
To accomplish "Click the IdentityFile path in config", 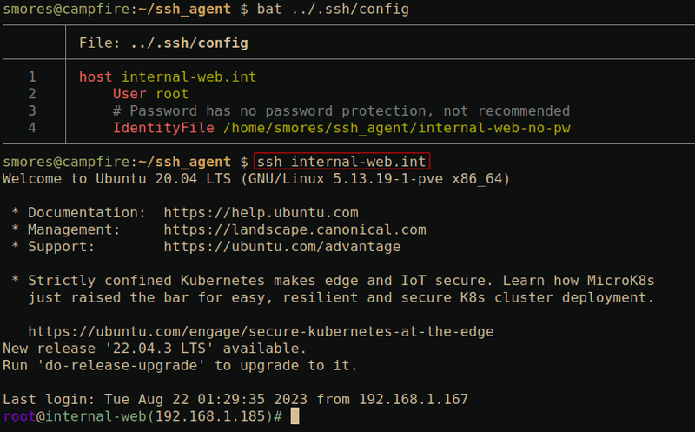I will (x=401, y=128).
